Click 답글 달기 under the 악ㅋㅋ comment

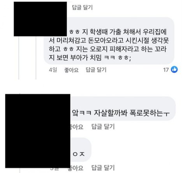(x=103, y=127)
